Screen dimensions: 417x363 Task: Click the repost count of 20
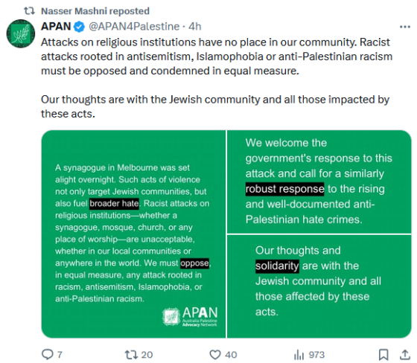coord(147,355)
